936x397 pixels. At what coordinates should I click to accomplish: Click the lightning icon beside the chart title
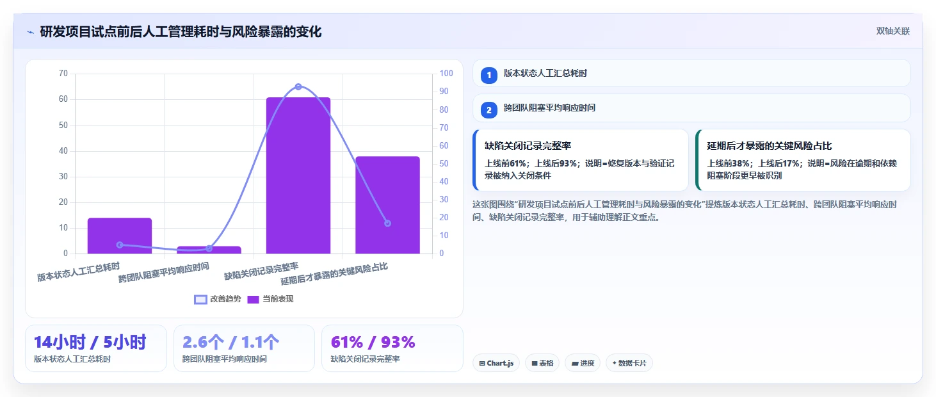point(30,32)
